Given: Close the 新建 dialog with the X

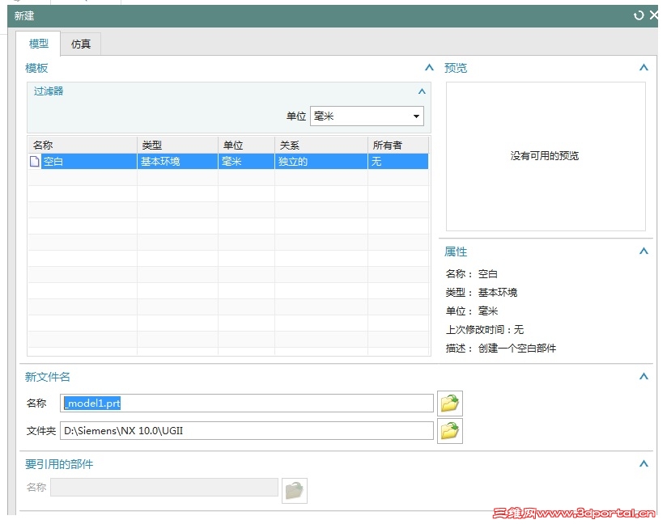Looking at the screenshot, I should 653,15.
